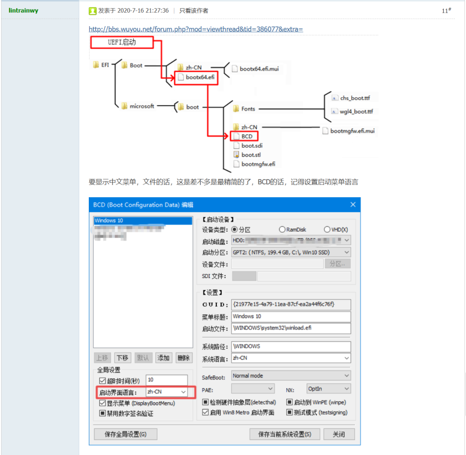
Task: Click 保存当前系统设置(S) button
Action: click(285, 434)
